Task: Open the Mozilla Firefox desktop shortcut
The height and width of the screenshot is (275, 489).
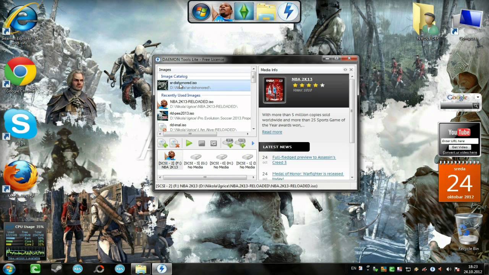Action: tap(20, 179)
